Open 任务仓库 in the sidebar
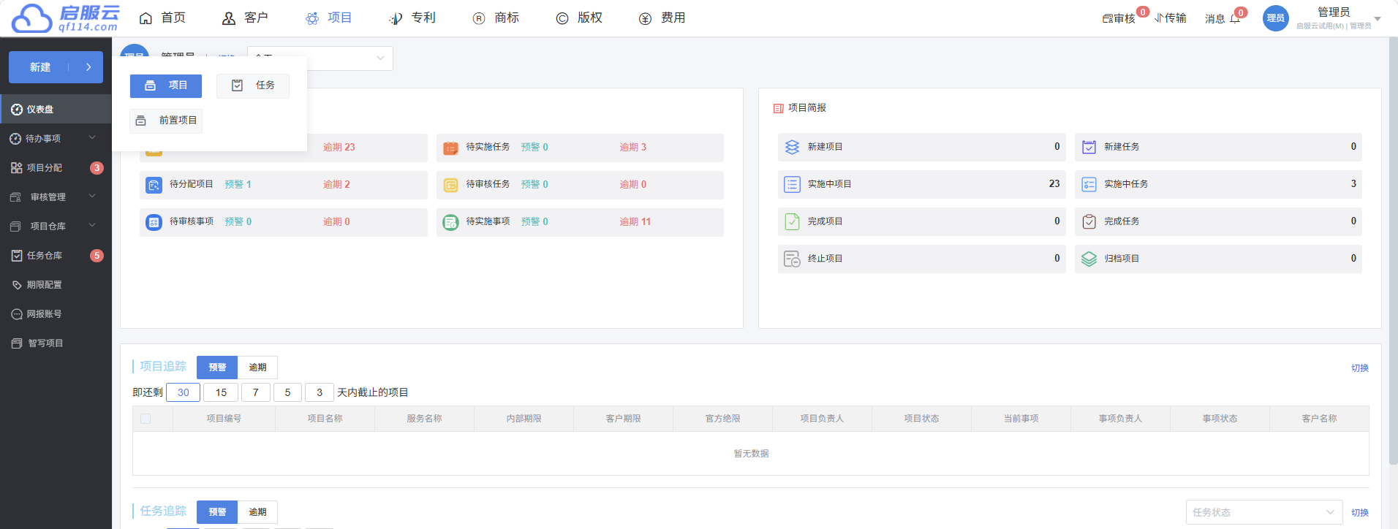Screen dimensions: 1398x529 click(x=56, y=255)
